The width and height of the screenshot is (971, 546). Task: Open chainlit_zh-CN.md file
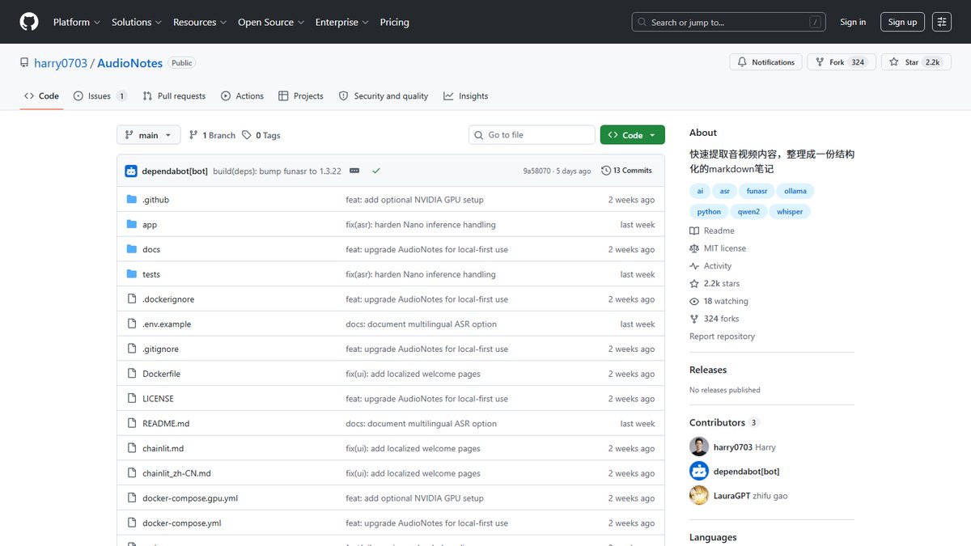[x=176, y=473]
